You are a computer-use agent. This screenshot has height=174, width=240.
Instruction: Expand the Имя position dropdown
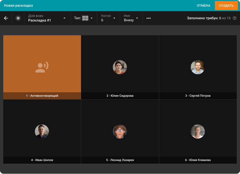131,18
